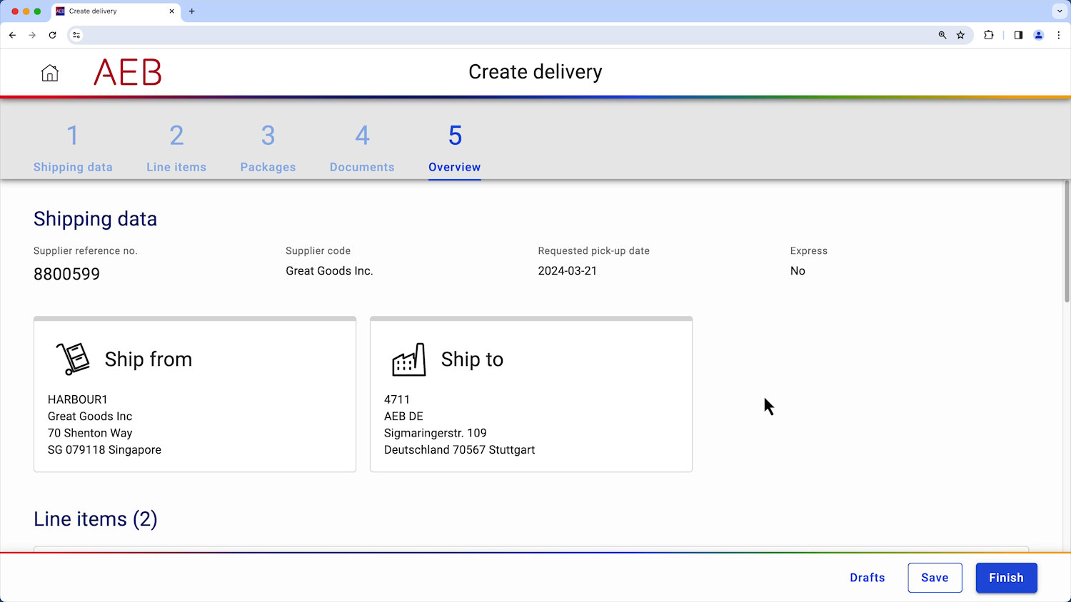Click the browser profile avatar icon

pyautogui.click(x=1038, y=34)
